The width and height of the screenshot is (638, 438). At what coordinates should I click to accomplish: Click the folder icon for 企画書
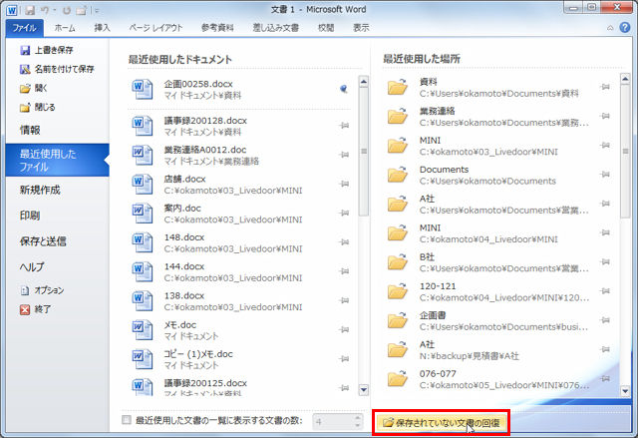397,320
